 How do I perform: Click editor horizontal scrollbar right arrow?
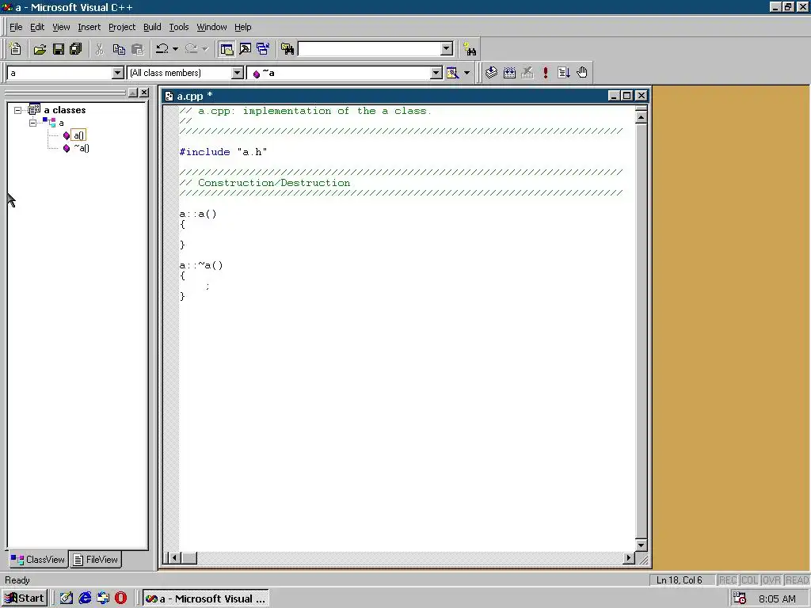[628, 558]
